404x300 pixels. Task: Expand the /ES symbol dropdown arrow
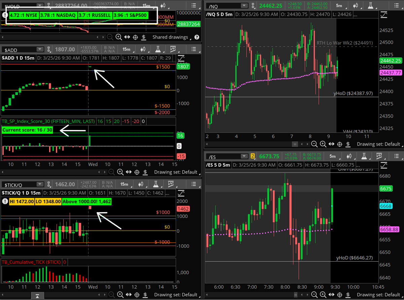tap(244, 156)
